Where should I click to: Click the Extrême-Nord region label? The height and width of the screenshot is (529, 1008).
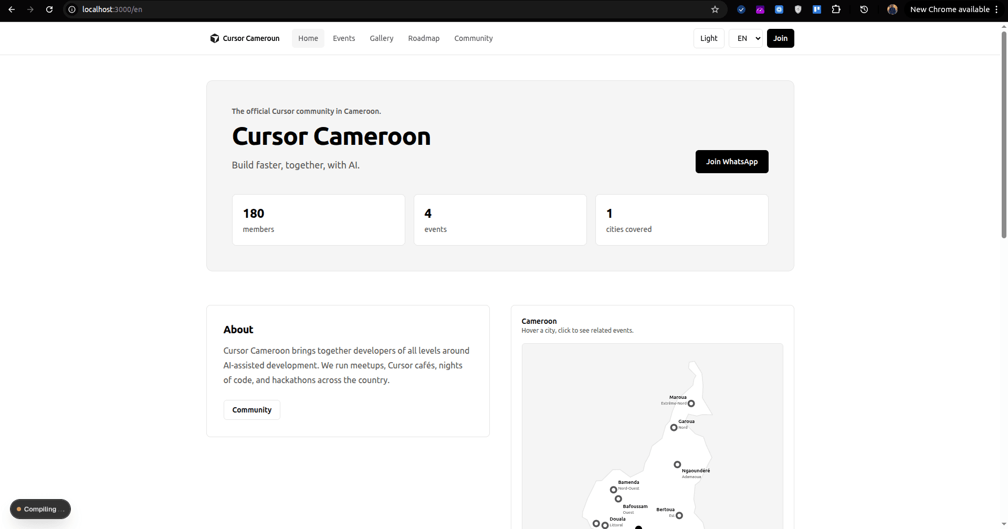[x=674, y=404]
